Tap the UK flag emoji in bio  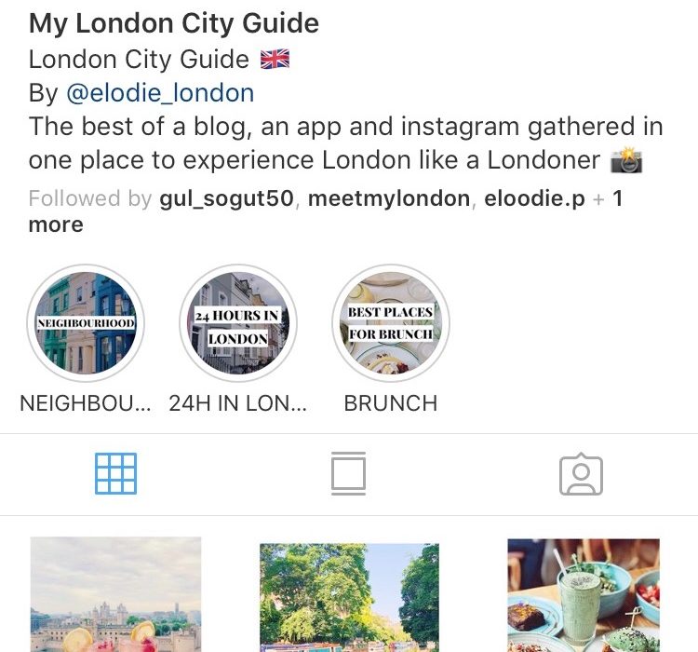(x=275, y=60)
